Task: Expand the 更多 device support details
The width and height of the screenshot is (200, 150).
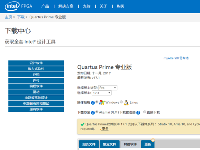Action: (105, 129)
